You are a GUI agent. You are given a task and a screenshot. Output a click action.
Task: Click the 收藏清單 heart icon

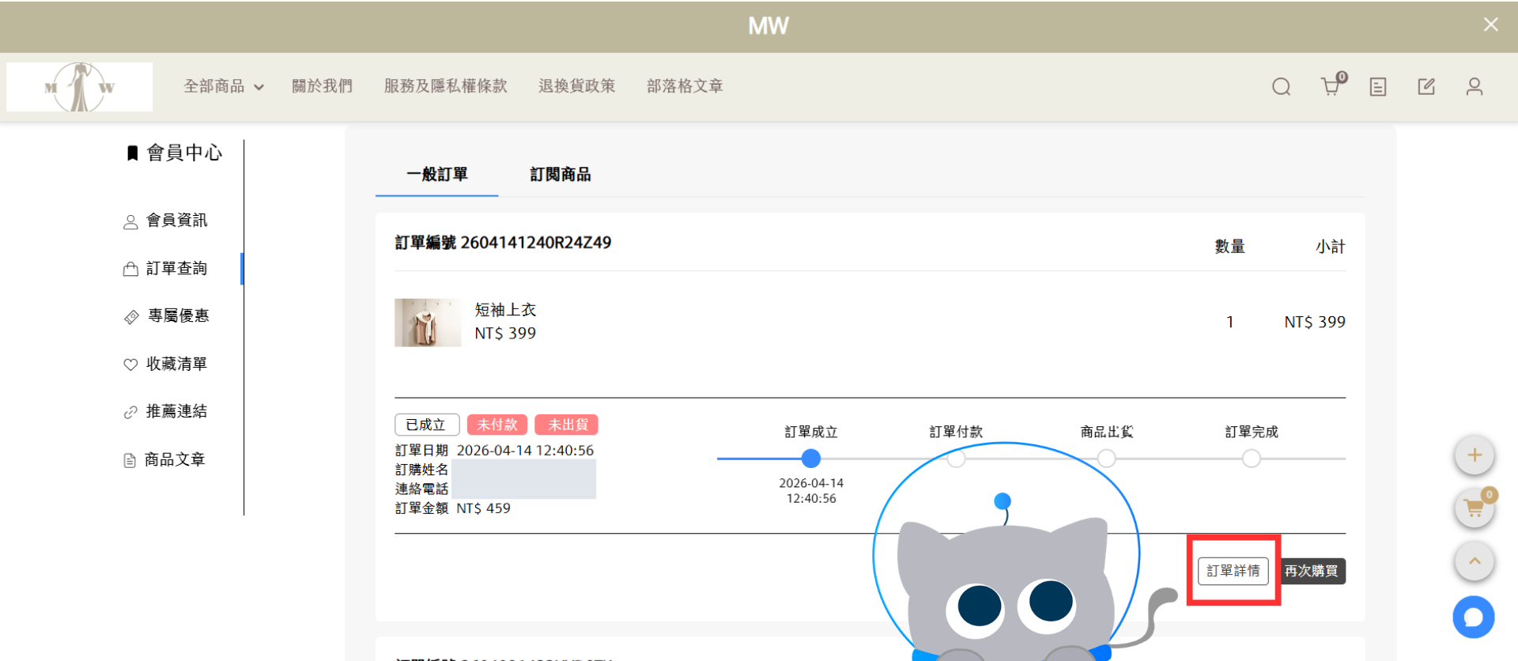130,364
